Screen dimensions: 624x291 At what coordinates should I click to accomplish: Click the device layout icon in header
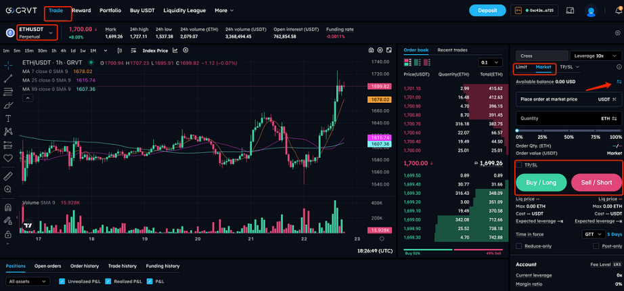(571, 10)
